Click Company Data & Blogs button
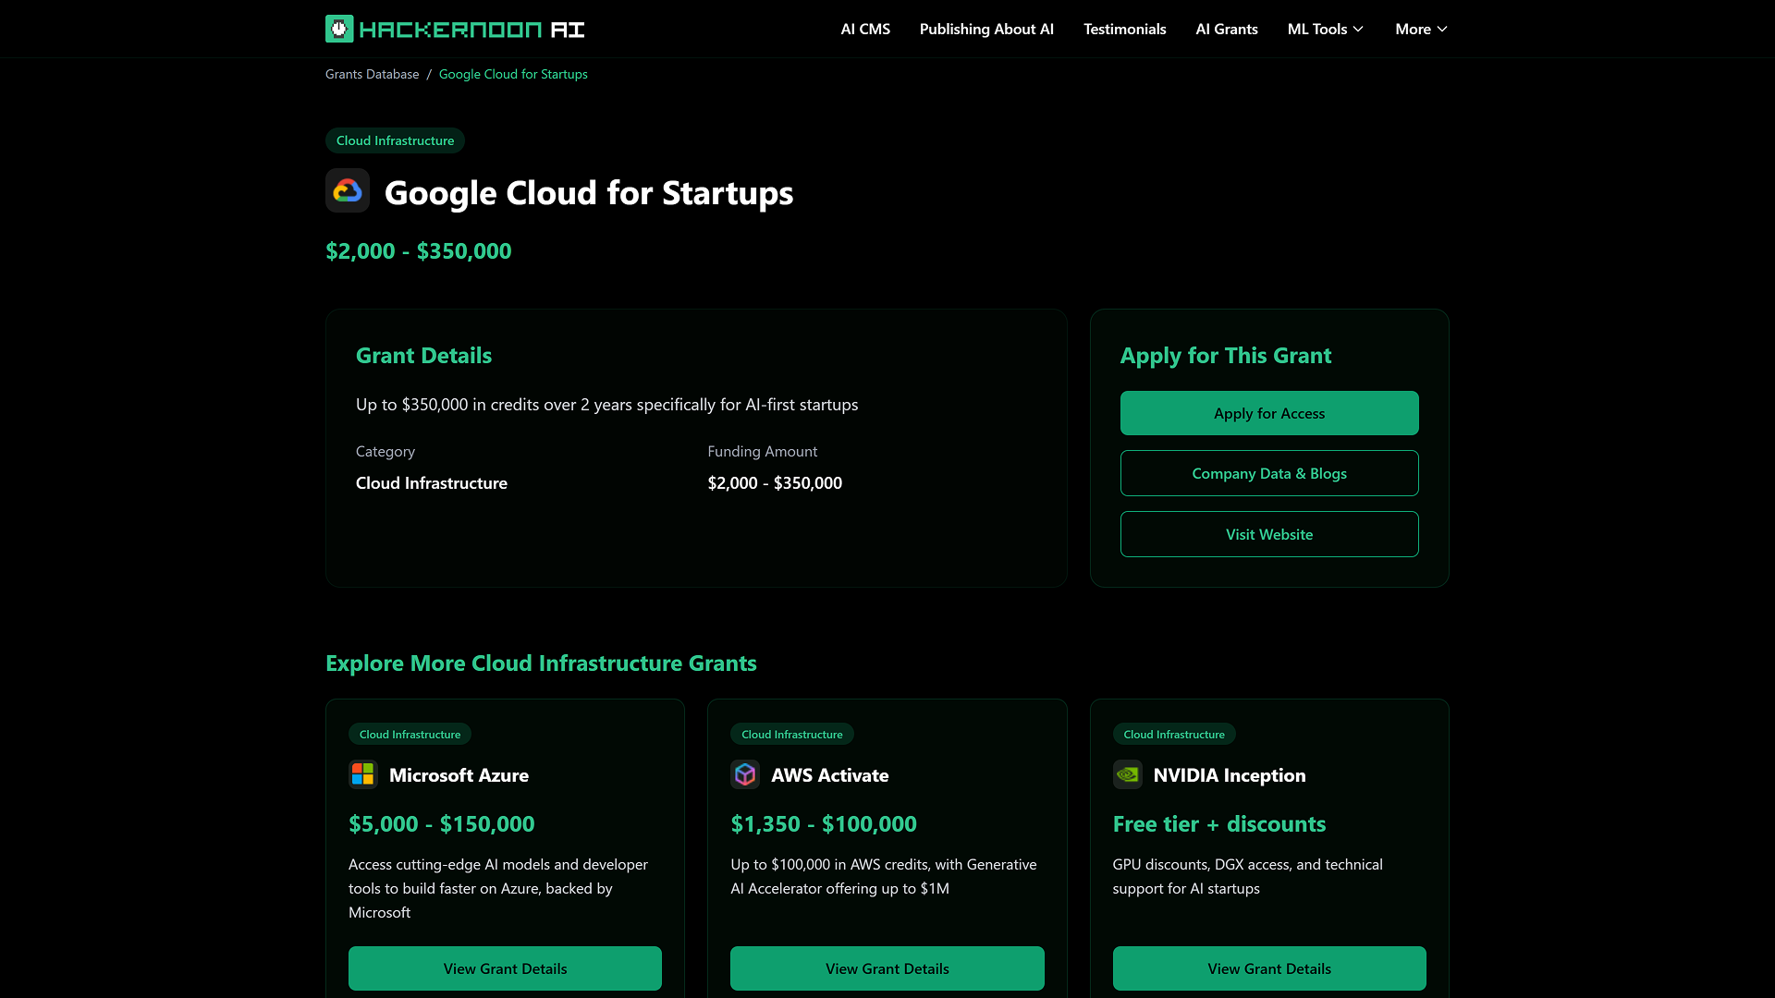 click(1268, 473)
